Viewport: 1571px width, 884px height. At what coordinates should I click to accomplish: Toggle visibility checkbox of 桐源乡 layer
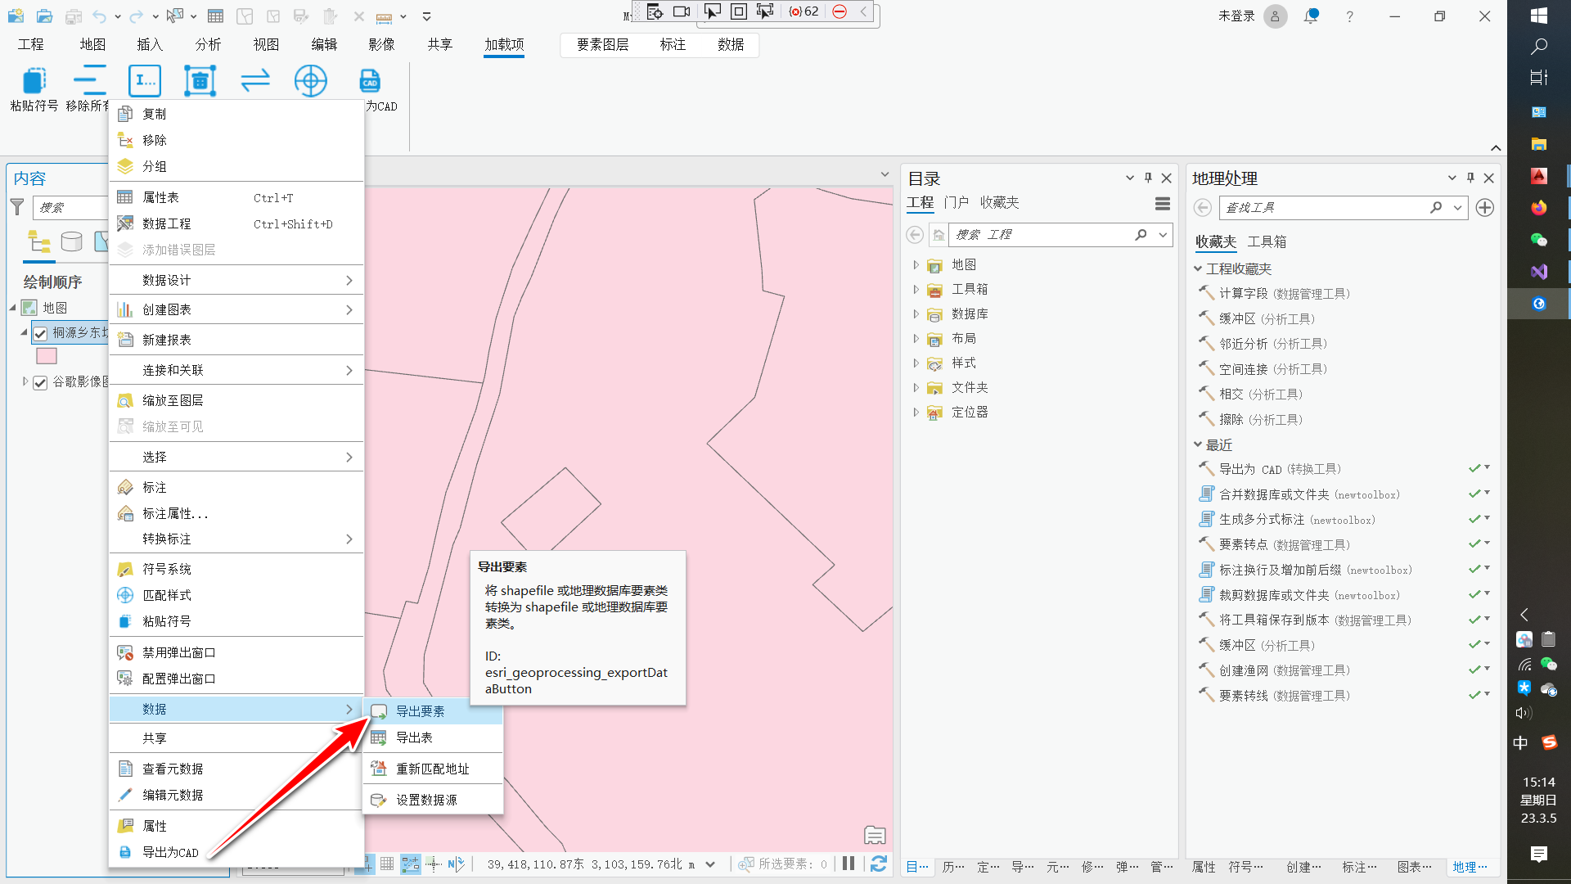click(x=40, y=333)
